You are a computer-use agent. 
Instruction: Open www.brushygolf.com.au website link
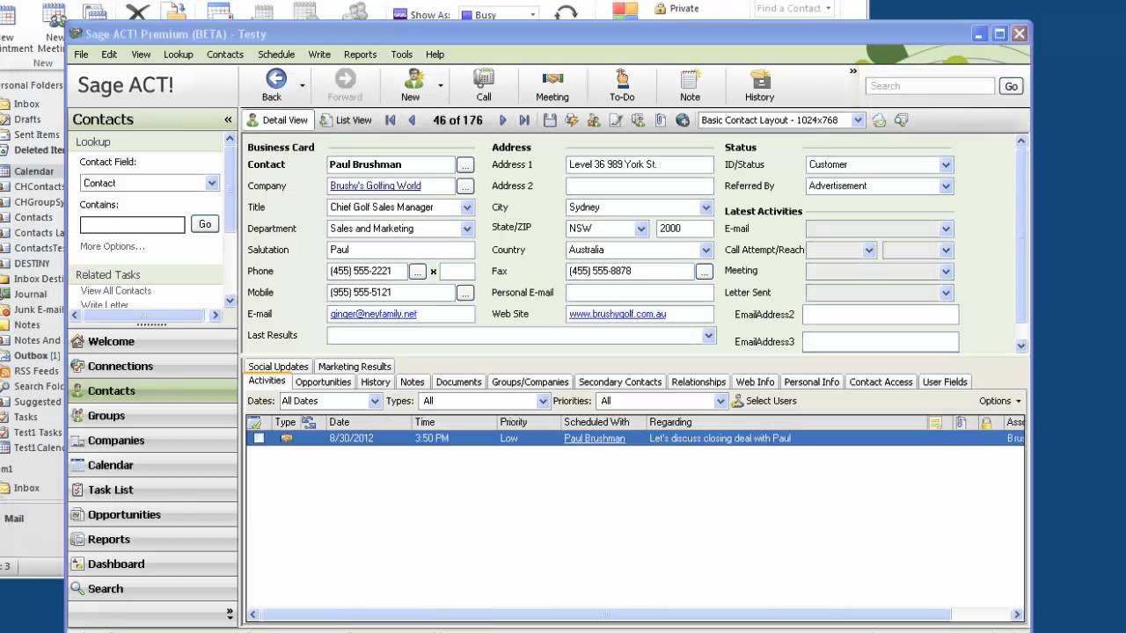tap(618, 314)
